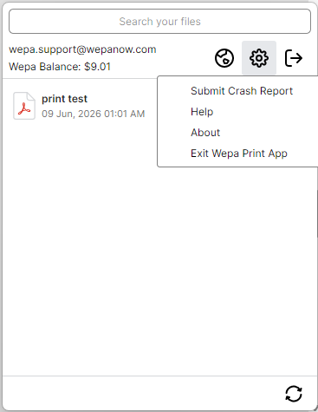The height and width of the screenshot is (412, 318).
Task: Click the PDF icon for print test
Action: (x=24, y=106)
